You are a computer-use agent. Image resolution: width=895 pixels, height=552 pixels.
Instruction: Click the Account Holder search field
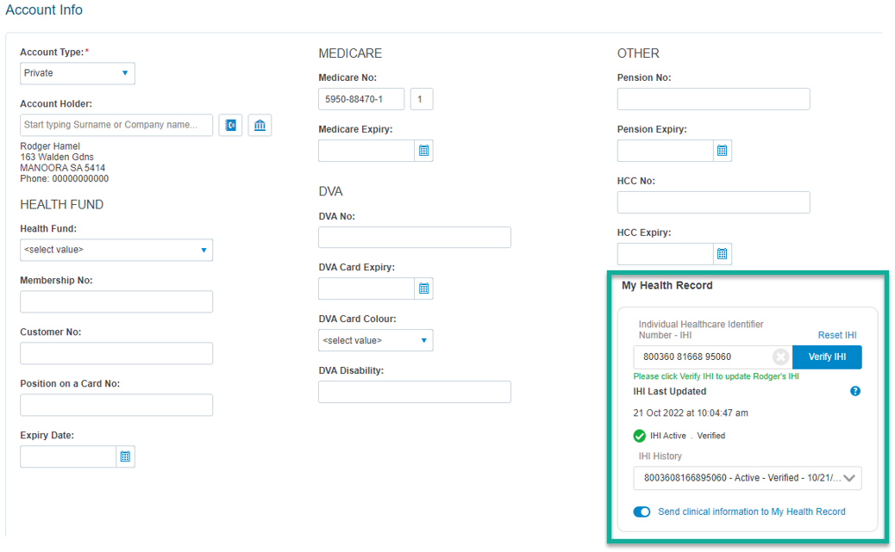point(116,125)
